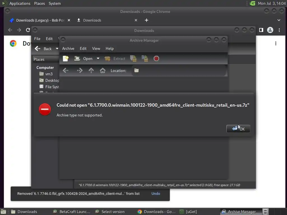Select vm3 in the Places sidebar
Screen dimensions: 287x215
[x=46, y=74]
